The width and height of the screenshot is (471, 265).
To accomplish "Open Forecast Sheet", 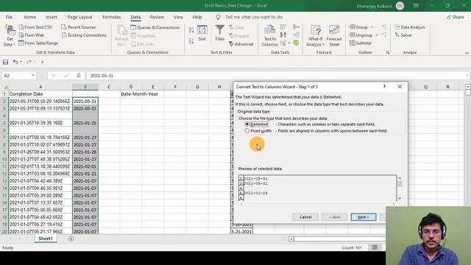I will click(334, 36).
